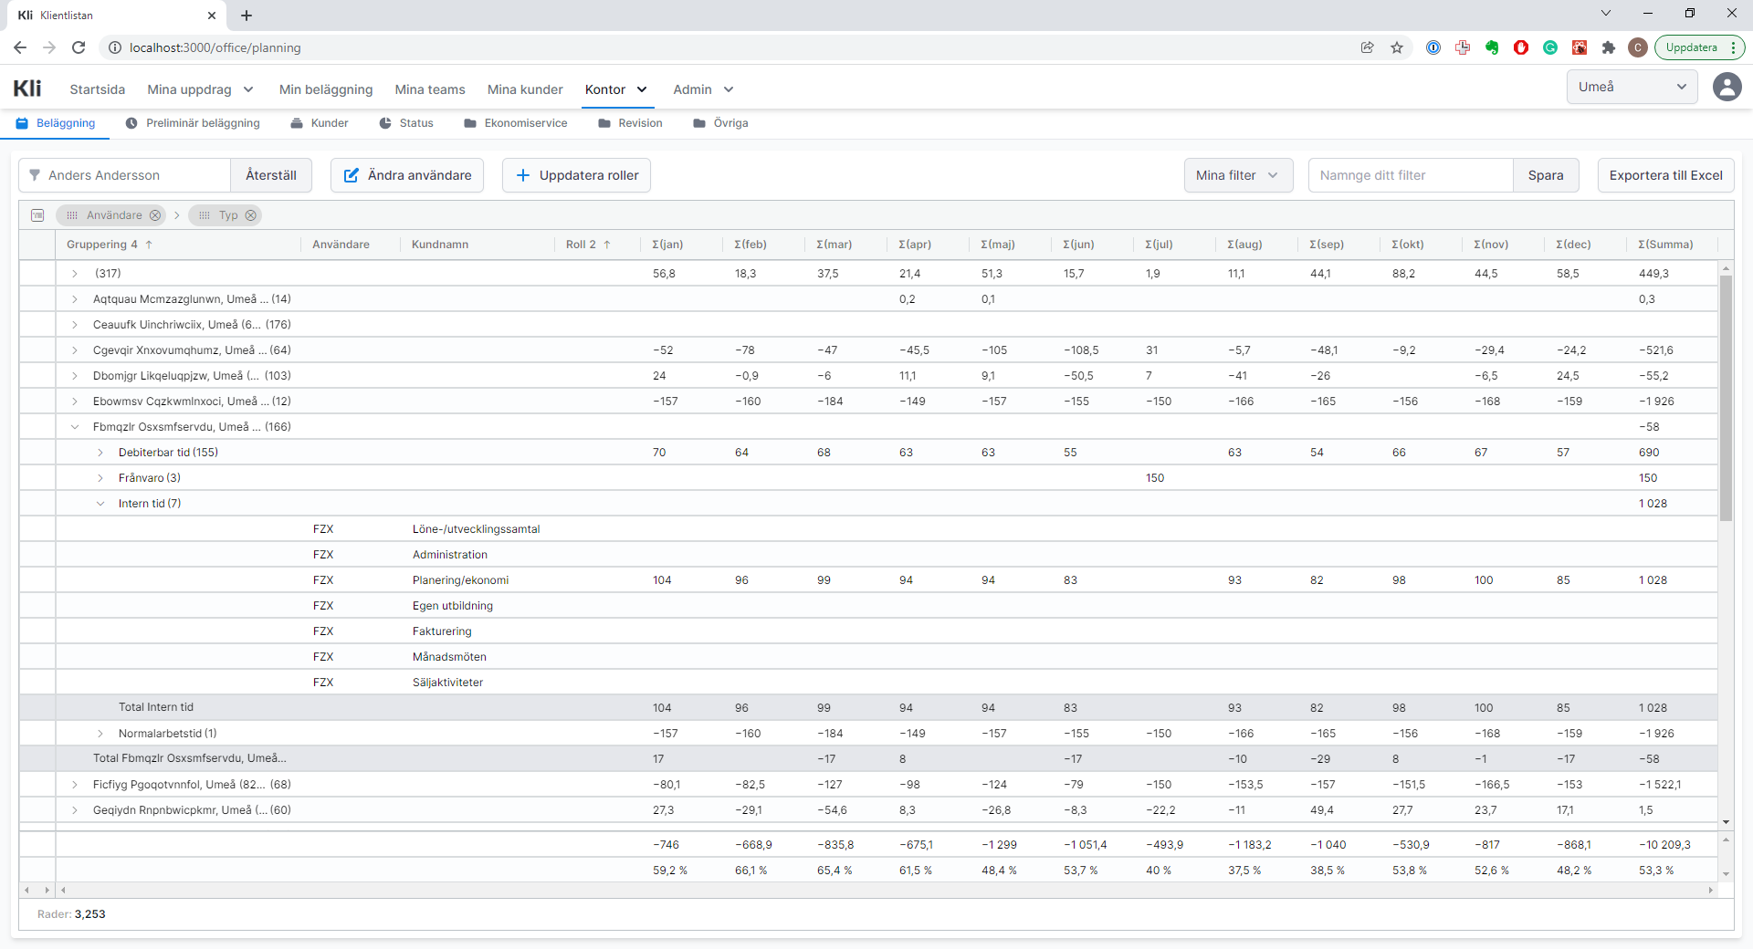Remove the Användare grouping chip
Image resolution: width=1753 pixels, height=949 pixels.
pyautogui.click(x=155, y=215)
